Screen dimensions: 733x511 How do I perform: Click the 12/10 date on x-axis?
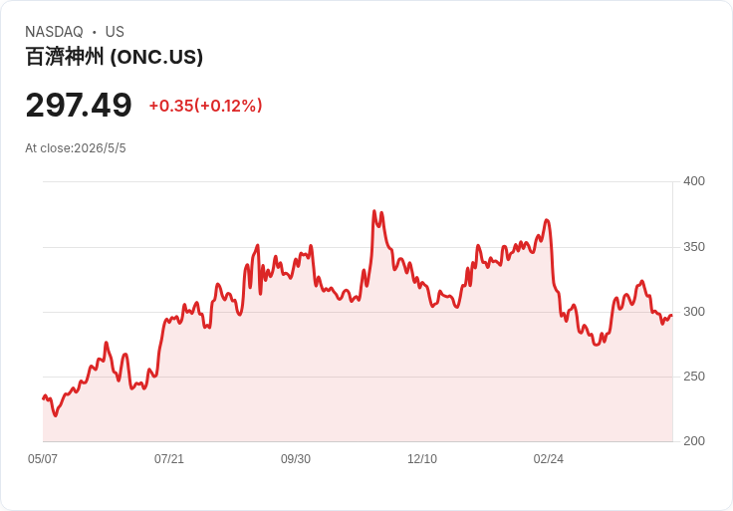coord(422,458)
